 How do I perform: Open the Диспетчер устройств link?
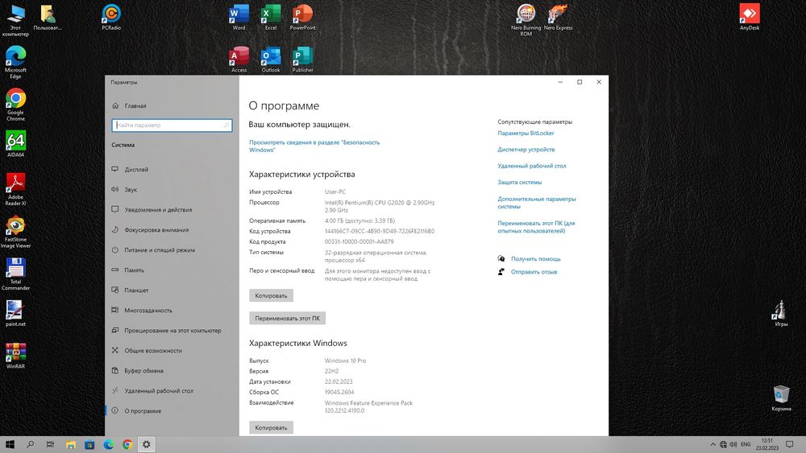coord(526,150)
